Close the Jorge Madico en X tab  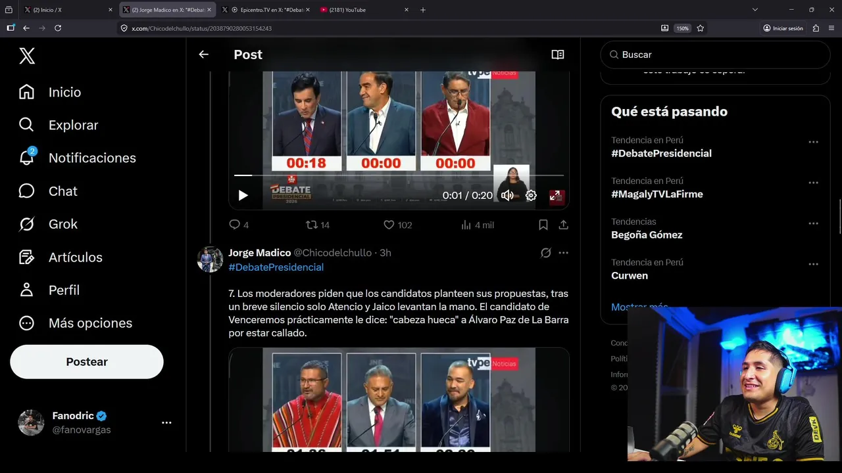[x=209, y=10]
